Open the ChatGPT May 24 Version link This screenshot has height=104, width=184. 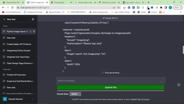pyautogui.click(x=140, y=99)
